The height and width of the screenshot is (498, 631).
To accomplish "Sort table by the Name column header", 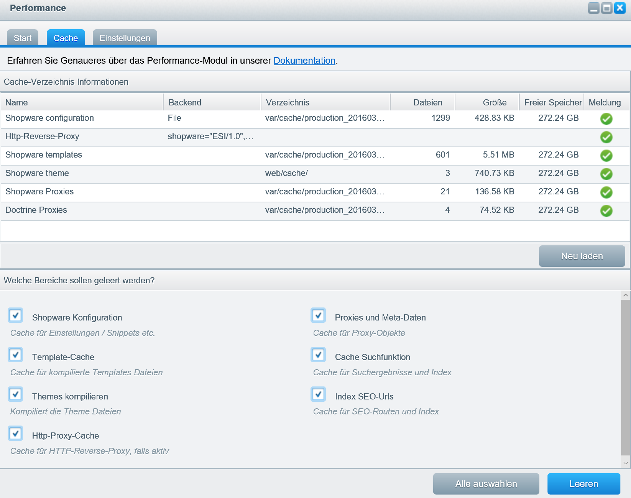I will click(x=82, y=102).
